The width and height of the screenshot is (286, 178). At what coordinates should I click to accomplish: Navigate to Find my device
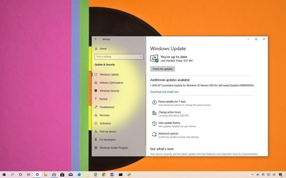108,132
